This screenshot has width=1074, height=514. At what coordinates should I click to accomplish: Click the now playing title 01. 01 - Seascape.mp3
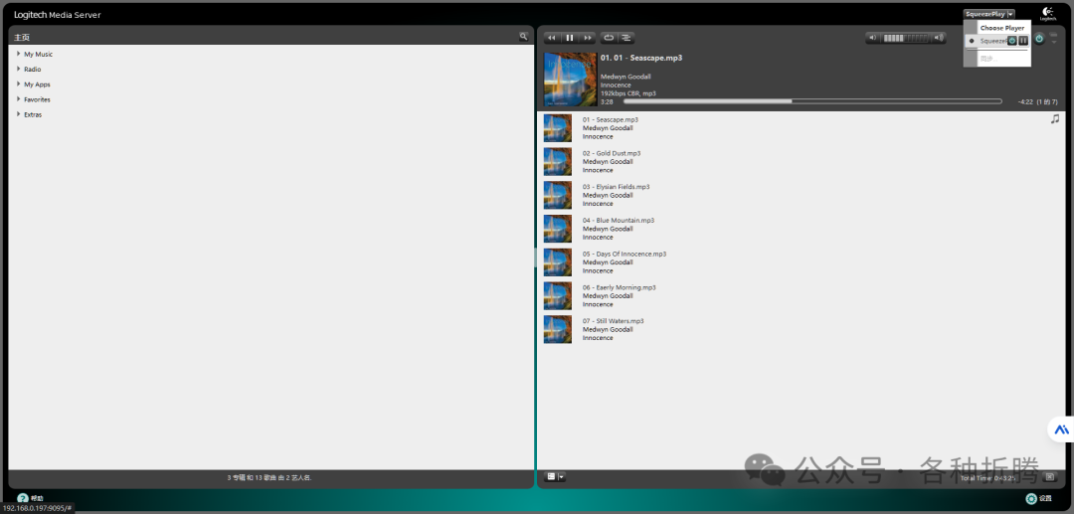(641, 58)
